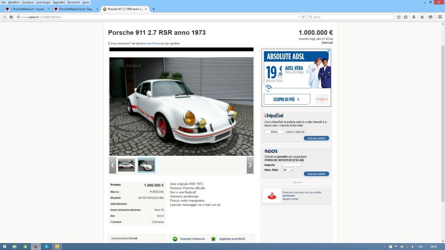Open the Windows Start button
This screenshot has width=445, height=250.
pyautogui.click(x=4, y=247)
